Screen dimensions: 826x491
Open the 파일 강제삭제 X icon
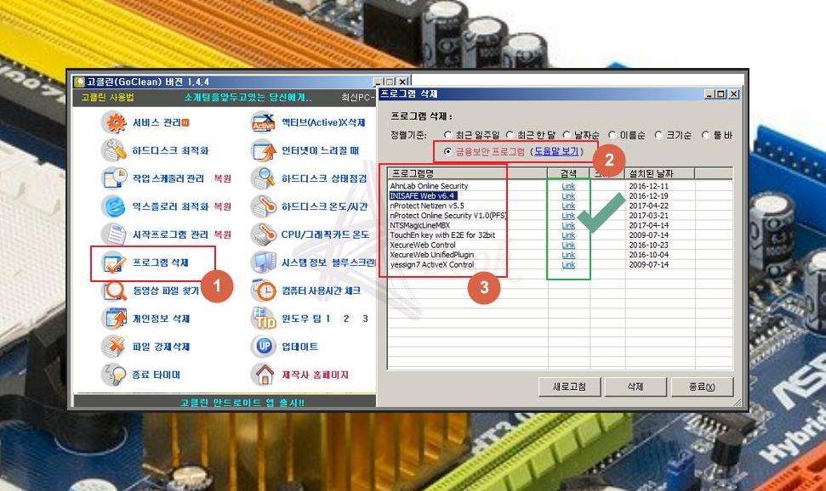tap(114, 347)
